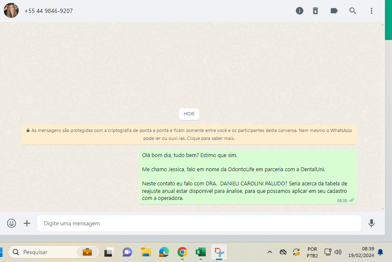Open POR PTB2 language selector

(x=312, y=252)
